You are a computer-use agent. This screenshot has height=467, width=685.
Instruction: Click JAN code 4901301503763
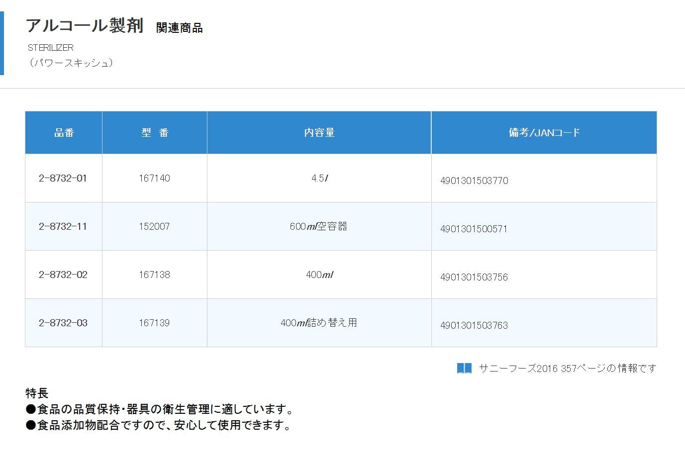tap(474, 325)
